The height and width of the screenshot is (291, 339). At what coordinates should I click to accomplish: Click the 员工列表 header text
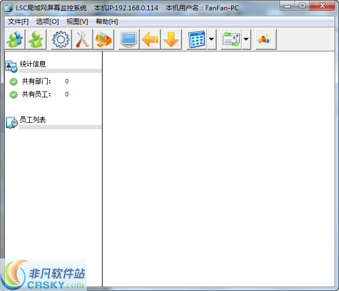click(x=32, y=120)
